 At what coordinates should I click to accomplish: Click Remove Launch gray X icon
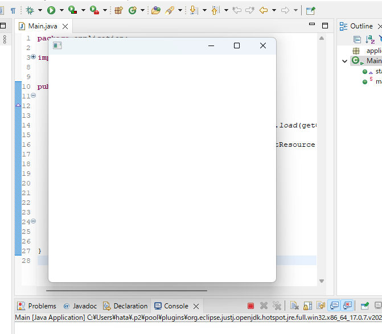(264, 306)
